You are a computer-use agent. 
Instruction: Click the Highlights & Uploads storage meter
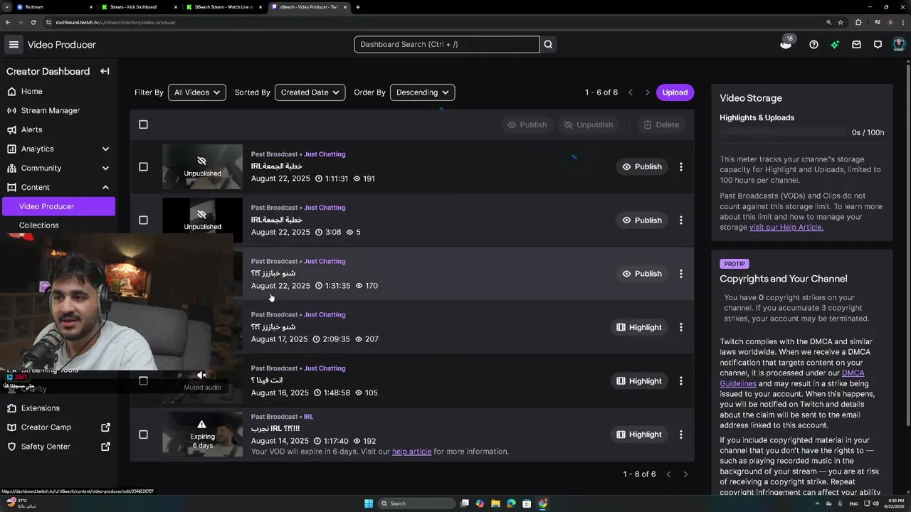(x=785, y=132)
